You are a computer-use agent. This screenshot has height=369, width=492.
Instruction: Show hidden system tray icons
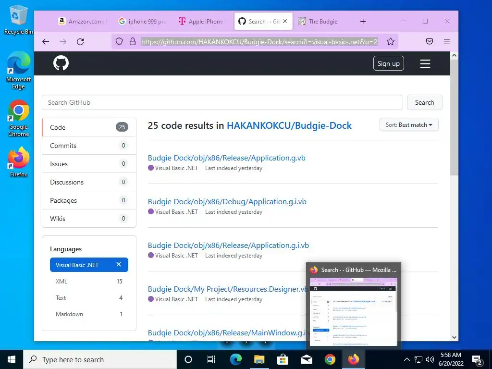[406, 359]
